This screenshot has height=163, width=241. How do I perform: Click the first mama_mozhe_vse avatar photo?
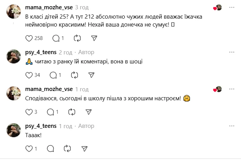click(x=14, y=12)
